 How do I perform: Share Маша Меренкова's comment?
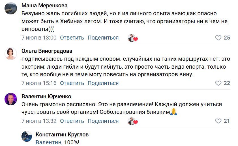click(103, 38)
